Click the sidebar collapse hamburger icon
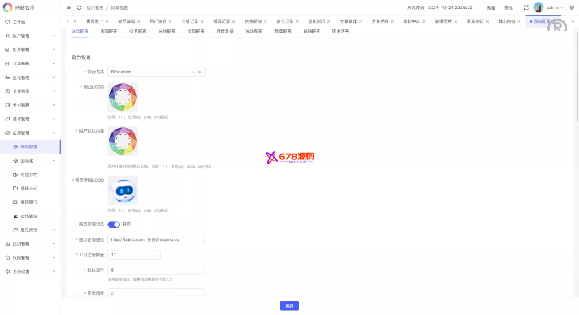 (69, 8)
